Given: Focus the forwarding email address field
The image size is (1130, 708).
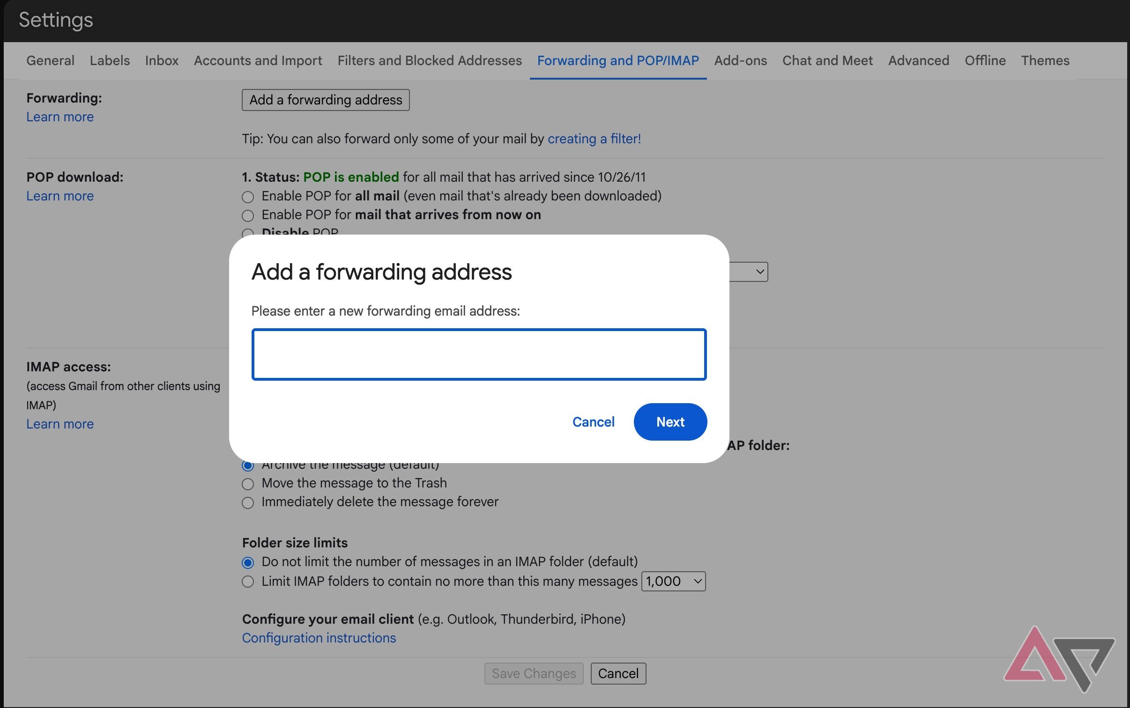Looking at the screenshot, I should 479,354.
